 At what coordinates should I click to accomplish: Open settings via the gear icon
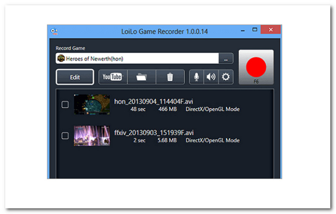[x=226, y=77]
